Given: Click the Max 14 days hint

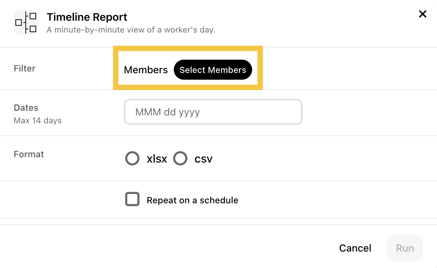Looking at the screenshot, I should (38, 120).
